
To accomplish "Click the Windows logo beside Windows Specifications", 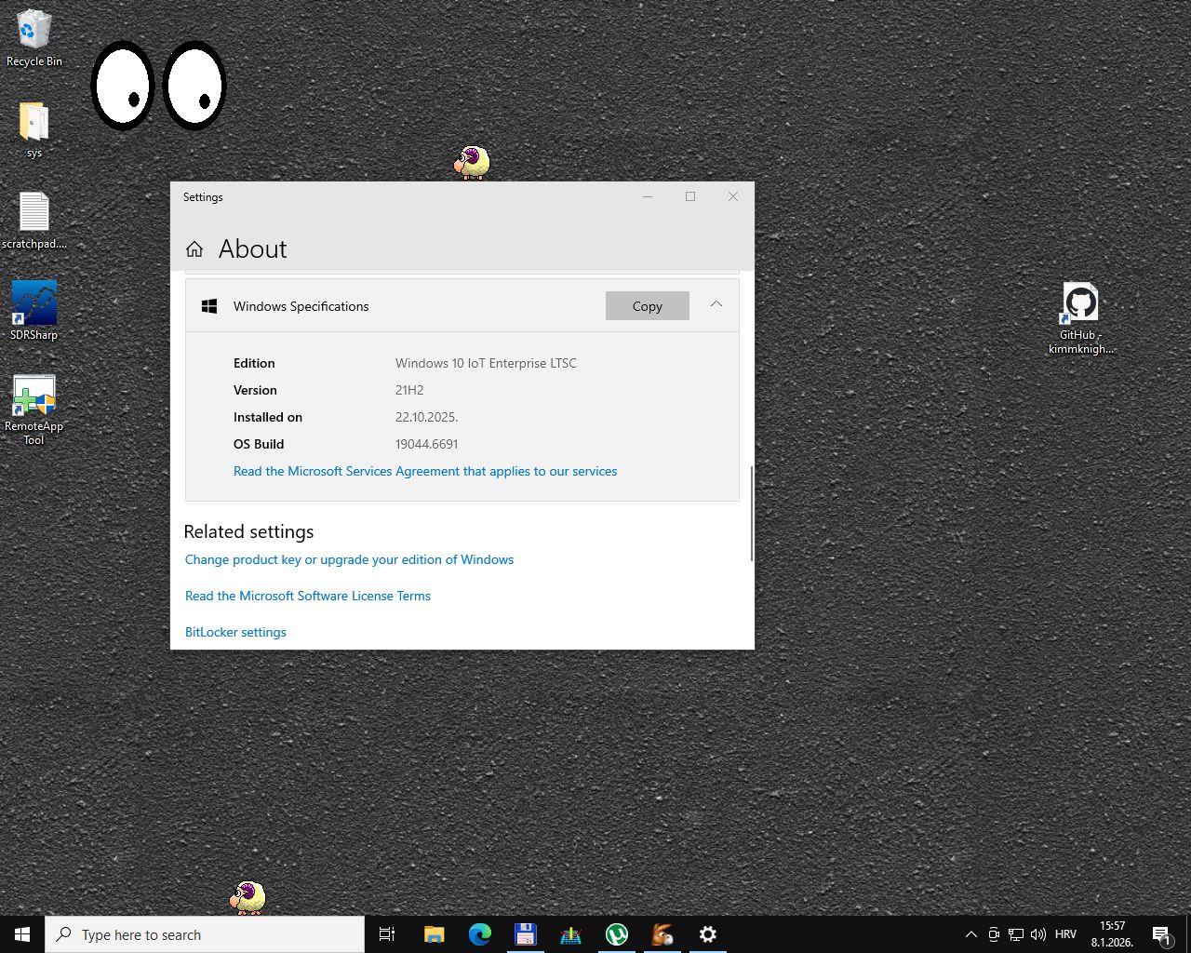I will [x=209, y=306].
